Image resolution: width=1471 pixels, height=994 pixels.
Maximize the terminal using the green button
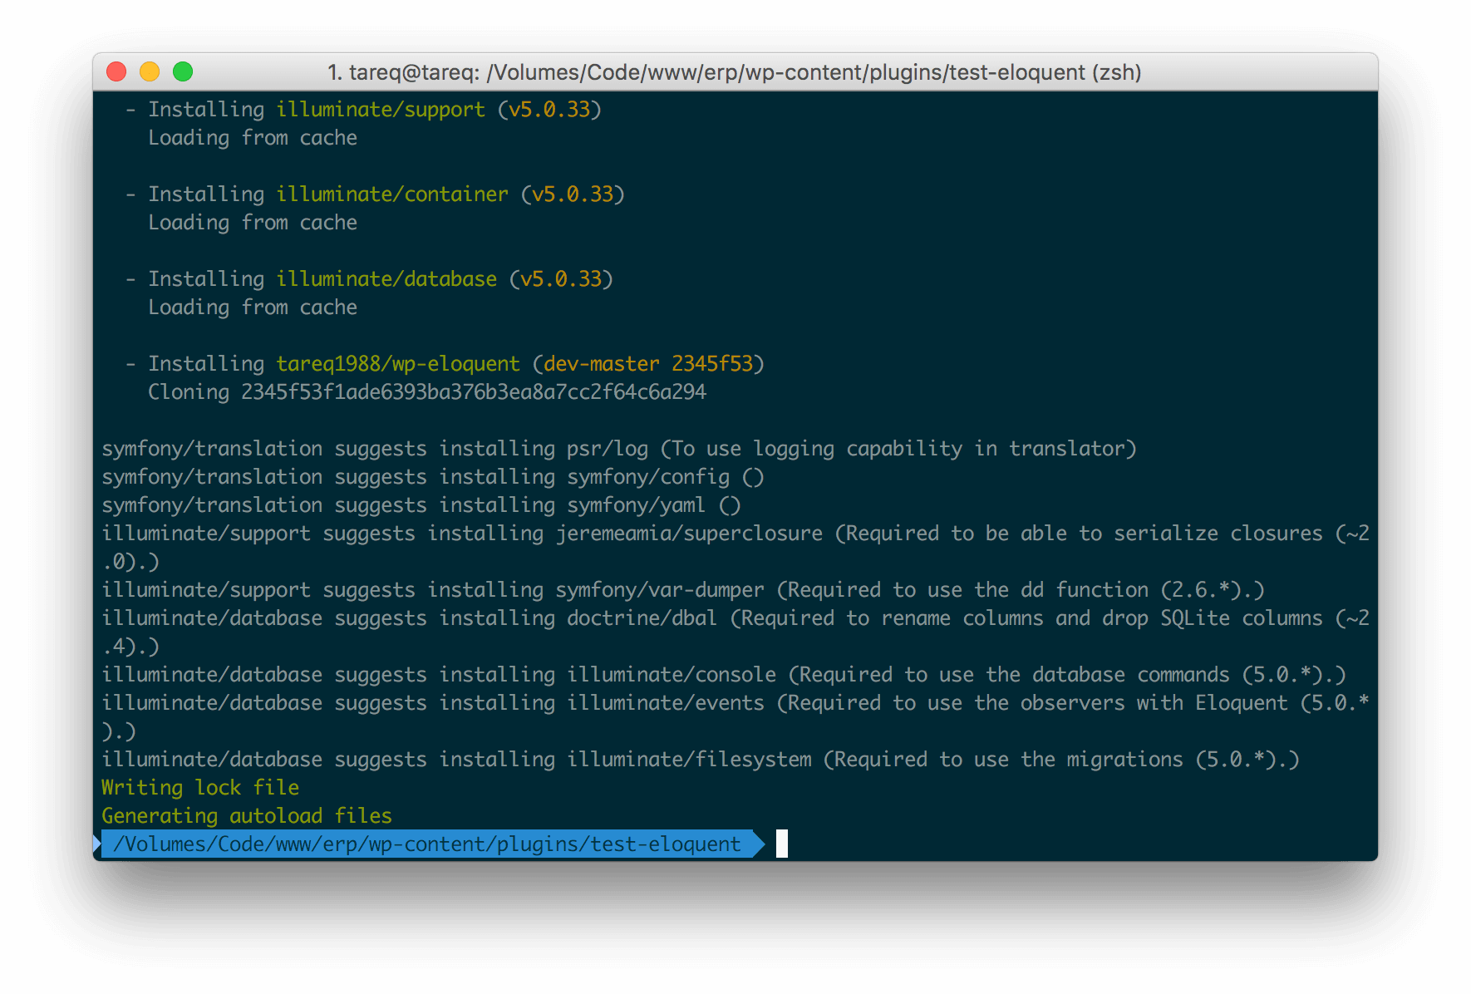point(183,72)
